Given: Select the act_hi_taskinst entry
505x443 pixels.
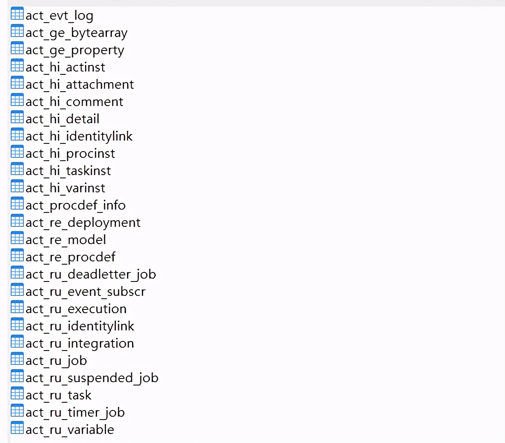Looking at the screenshot, I should coord(68,171).
